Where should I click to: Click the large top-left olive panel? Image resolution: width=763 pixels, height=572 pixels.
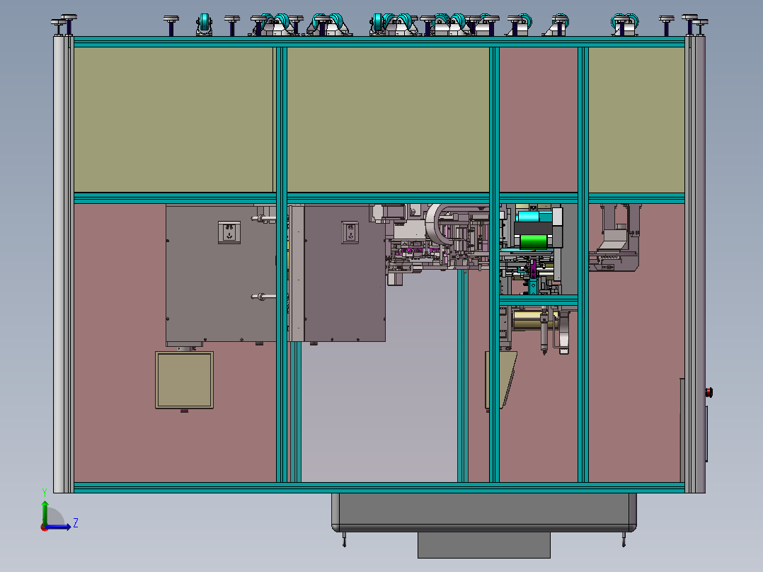point(173,119)
